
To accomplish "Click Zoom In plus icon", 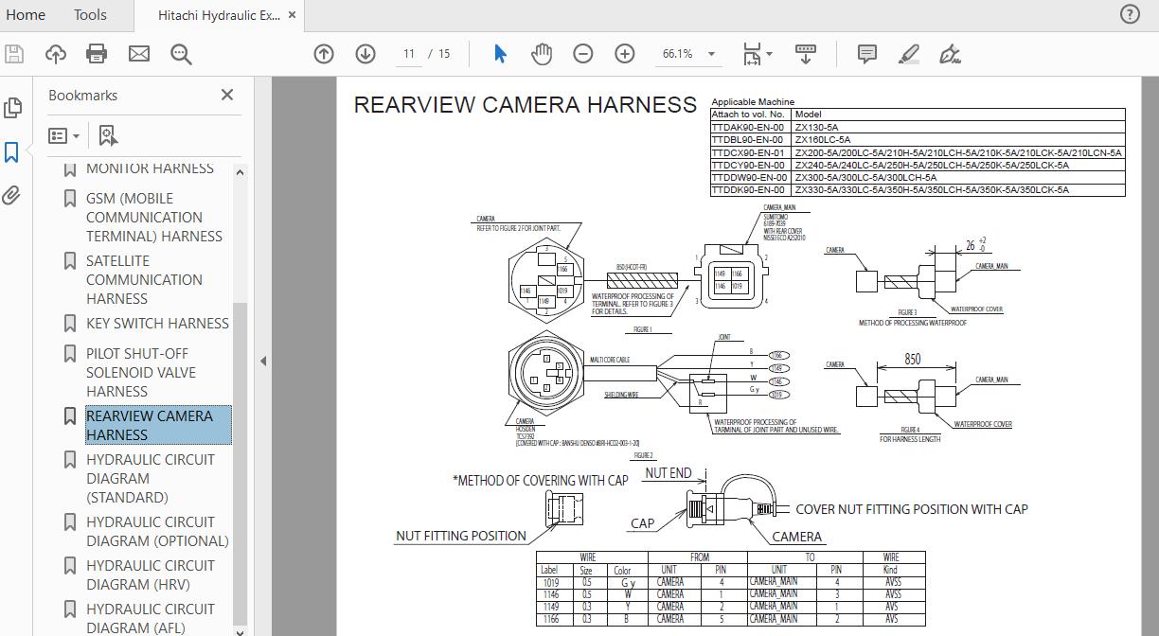I will tap(624, 54).
